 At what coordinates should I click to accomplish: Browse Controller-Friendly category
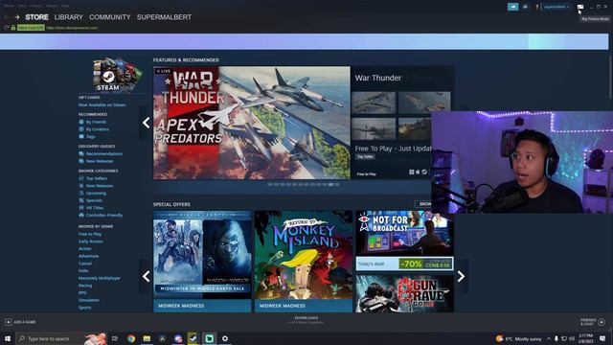pos(104,215)
